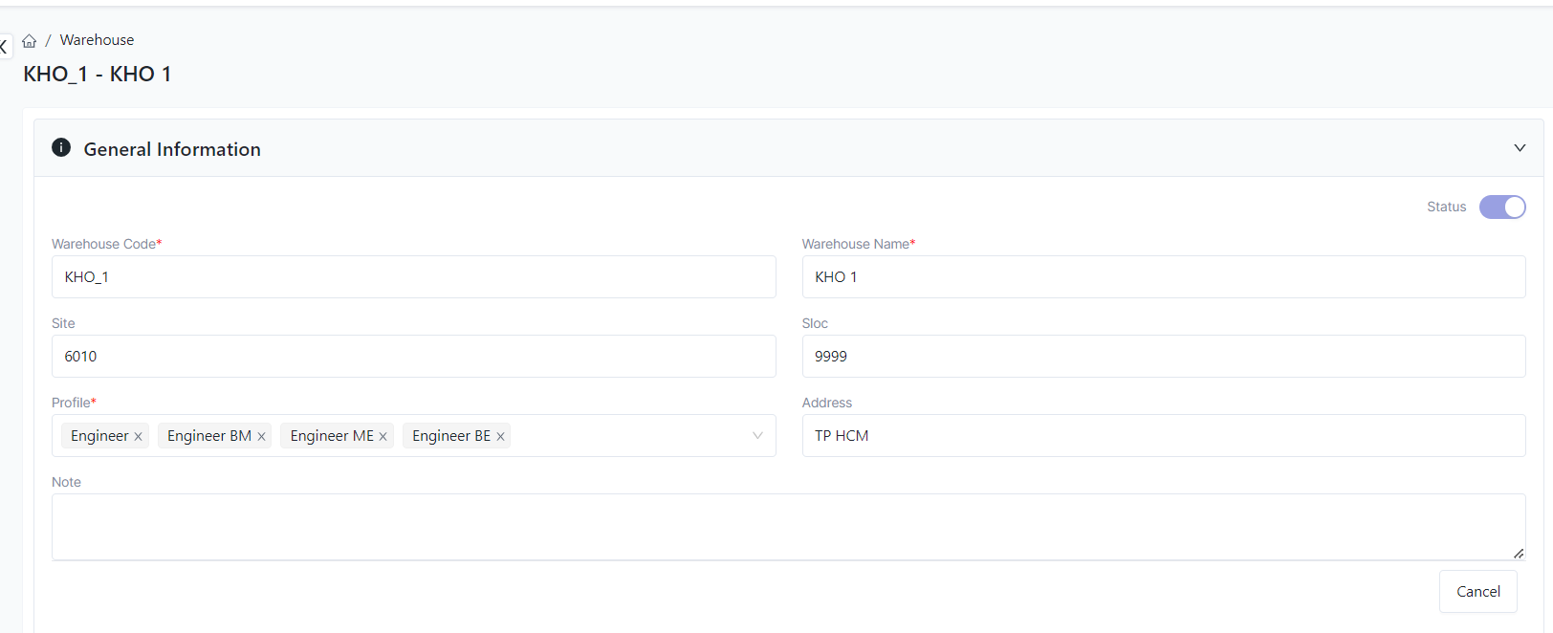Click the home icon in breadcrumb
This screenshot has height=633, width=1553.
pos(30,41)
